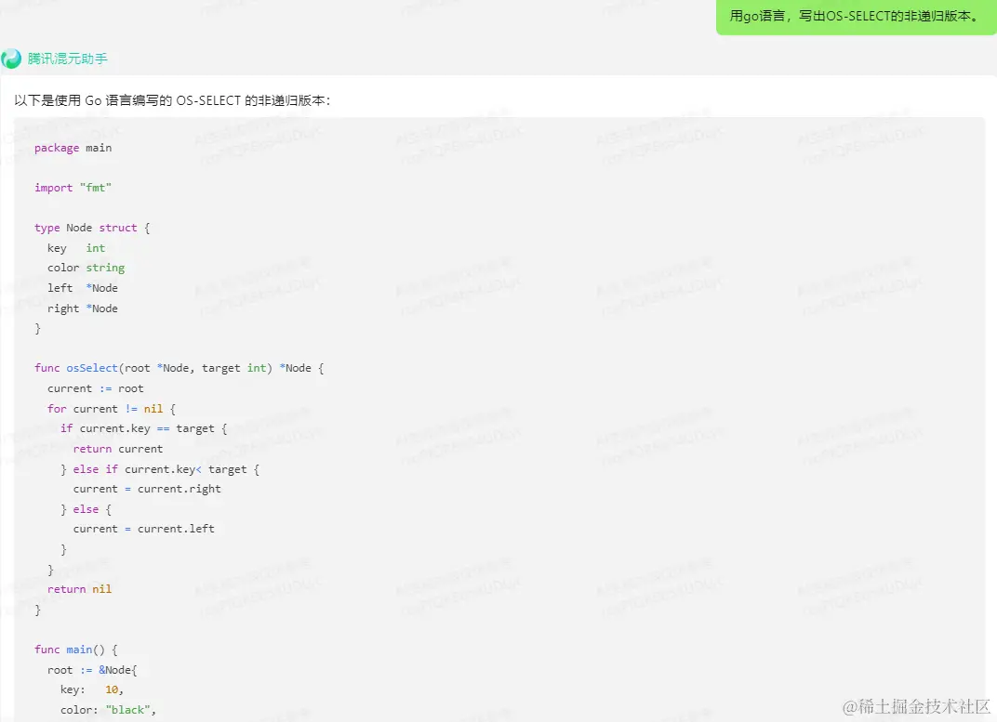The width and height of the screenshot is (997, 722).
Task: Click the 'if current.key == target {' line
Action: click(144, 428)
